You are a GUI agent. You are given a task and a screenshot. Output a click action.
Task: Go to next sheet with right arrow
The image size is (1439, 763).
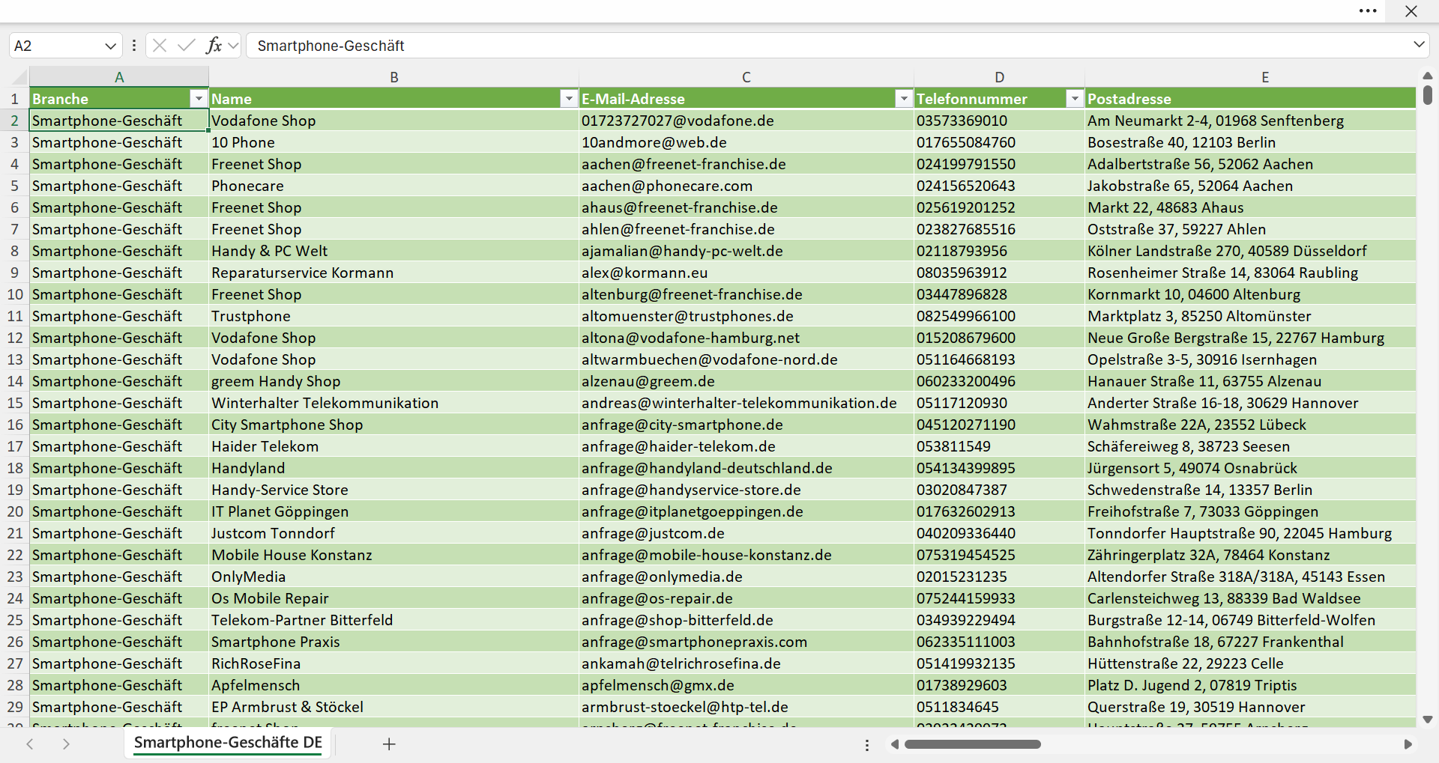tap(66, 744)
